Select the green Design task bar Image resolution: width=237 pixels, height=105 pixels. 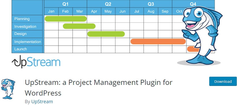pos(106,34)
